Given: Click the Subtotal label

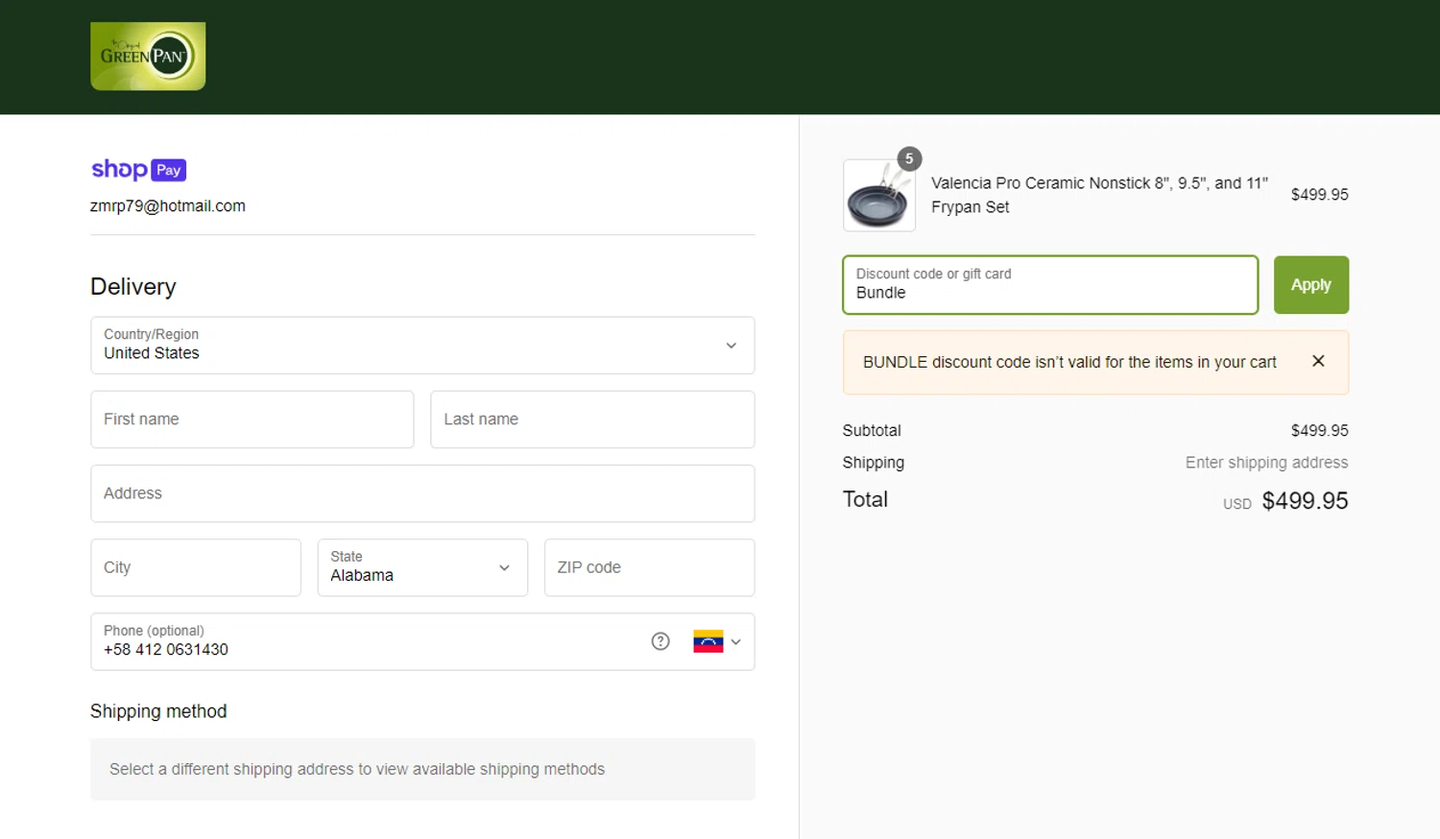Looking at the screenshot, I should 872,431.
